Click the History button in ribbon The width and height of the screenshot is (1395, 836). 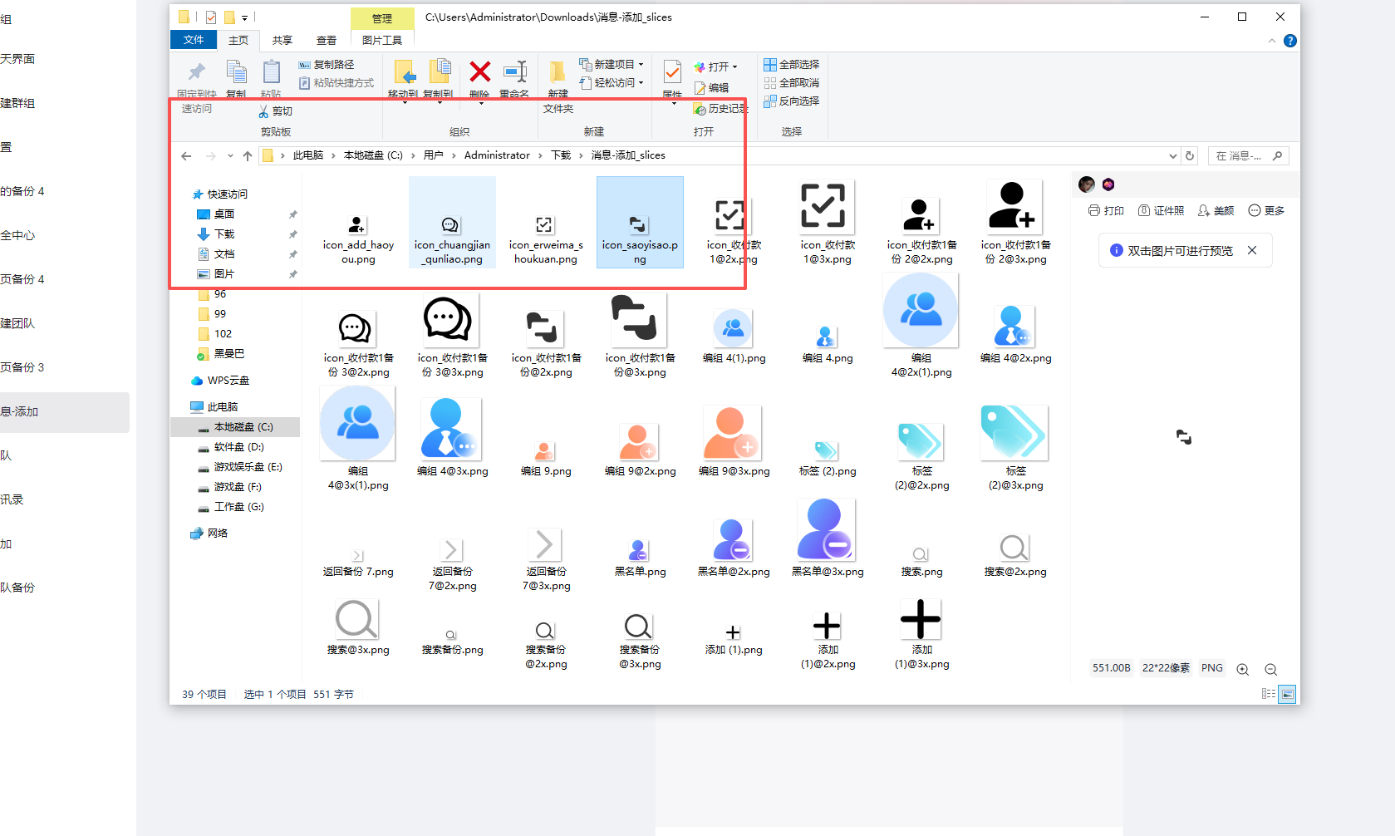coord(721,109)
